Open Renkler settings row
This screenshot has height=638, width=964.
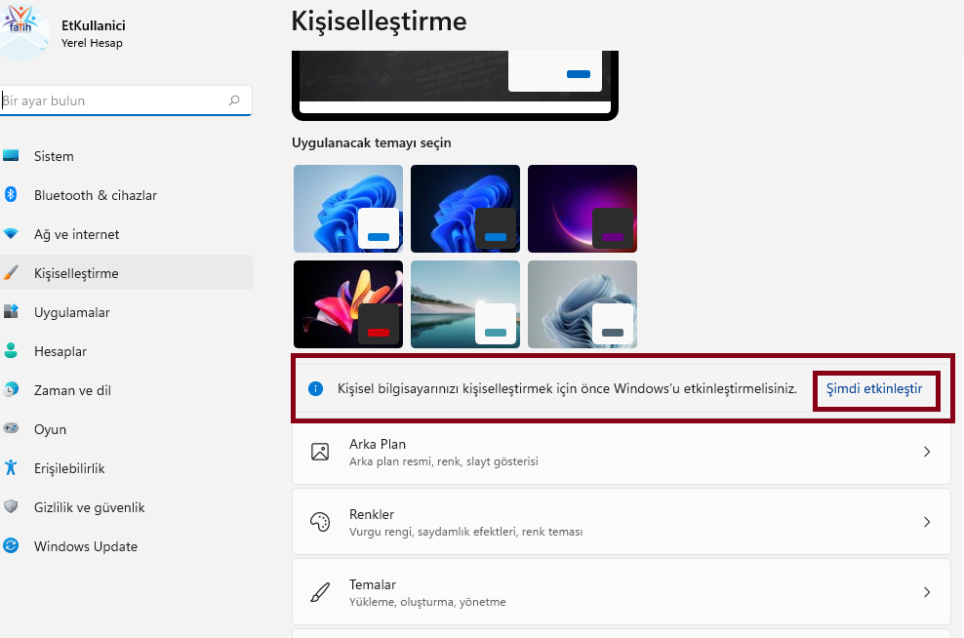click(622, 522)
